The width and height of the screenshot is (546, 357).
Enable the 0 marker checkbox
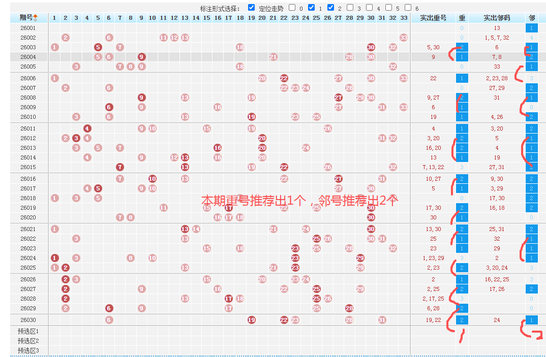pos(292,8)
